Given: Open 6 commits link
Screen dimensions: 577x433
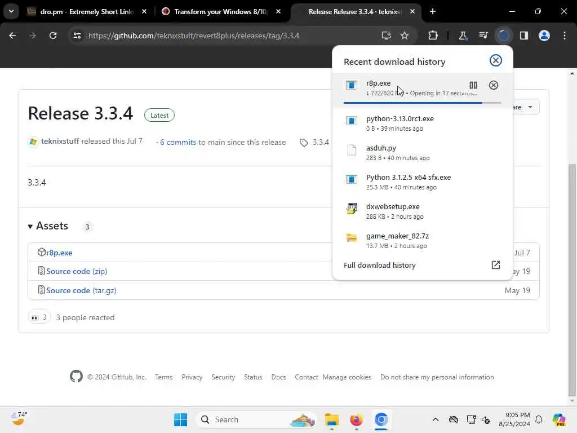Looking at the screenshot, I should coord(177,143).
